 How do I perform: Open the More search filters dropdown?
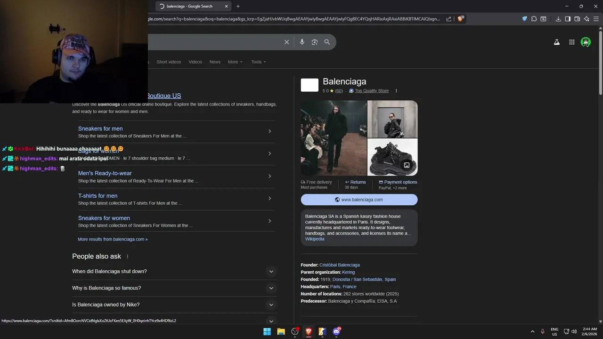click(235, 62)
